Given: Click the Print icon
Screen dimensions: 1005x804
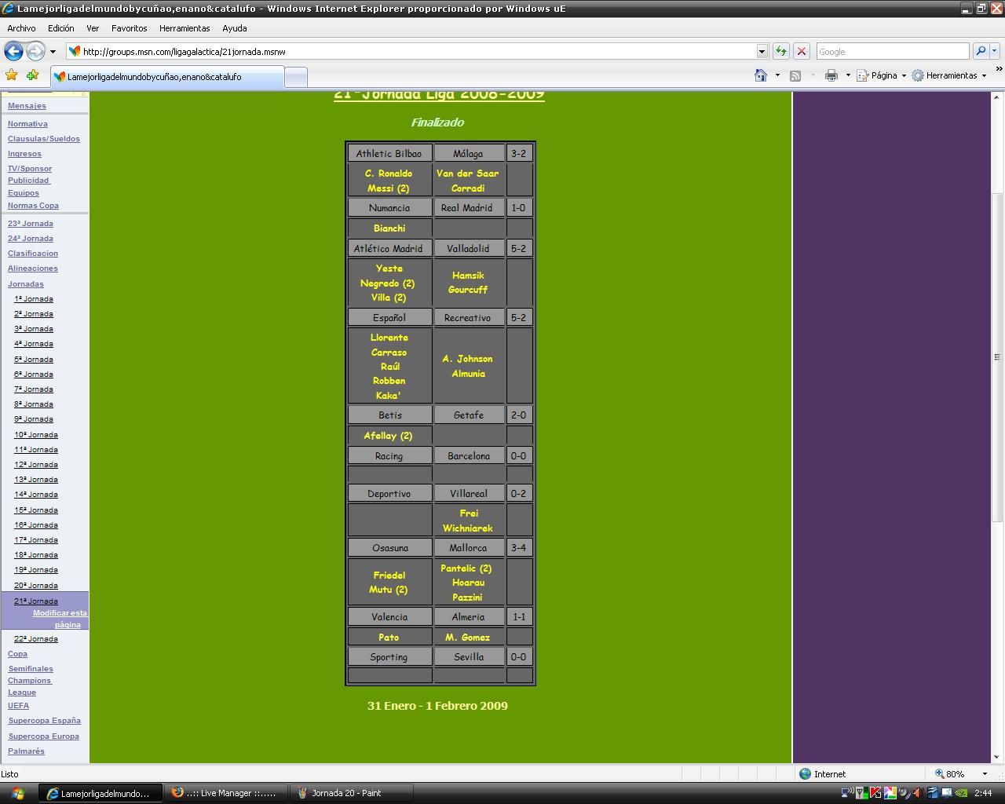Looking at the screenshot, I should 831,75.
